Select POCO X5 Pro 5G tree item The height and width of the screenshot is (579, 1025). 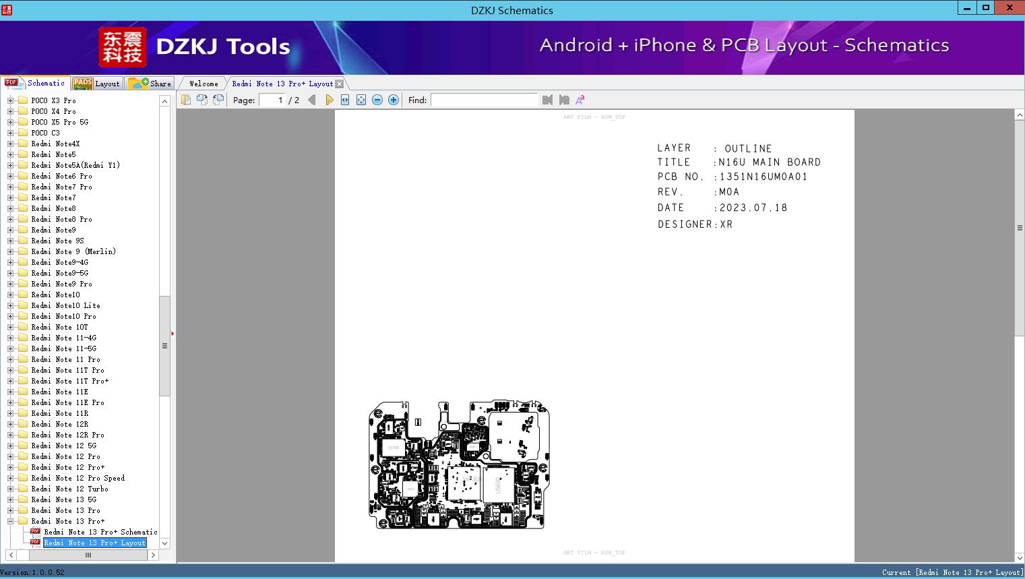coord(59,122)
